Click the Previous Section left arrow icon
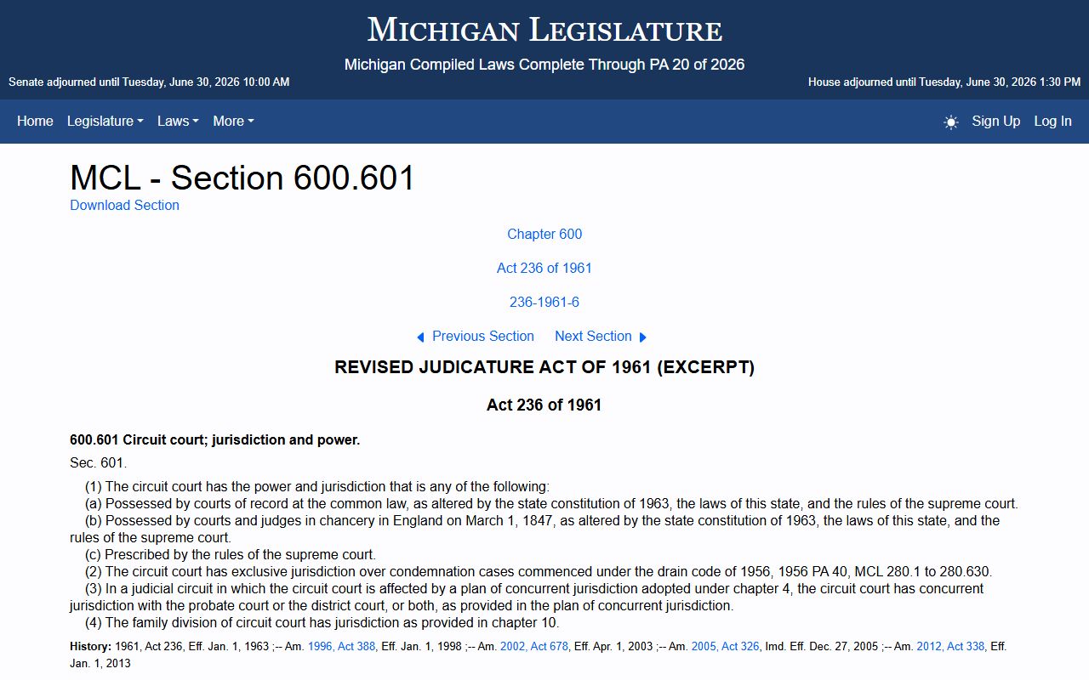1089x680 pixels. pos(420,337)
